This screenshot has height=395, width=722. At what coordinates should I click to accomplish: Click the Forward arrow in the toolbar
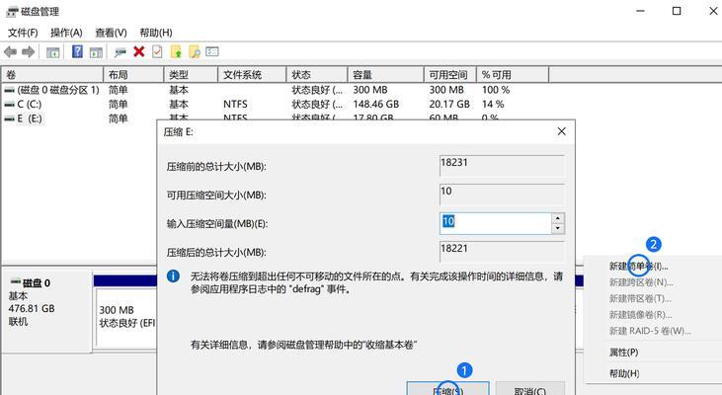click(x=28, y=52)
